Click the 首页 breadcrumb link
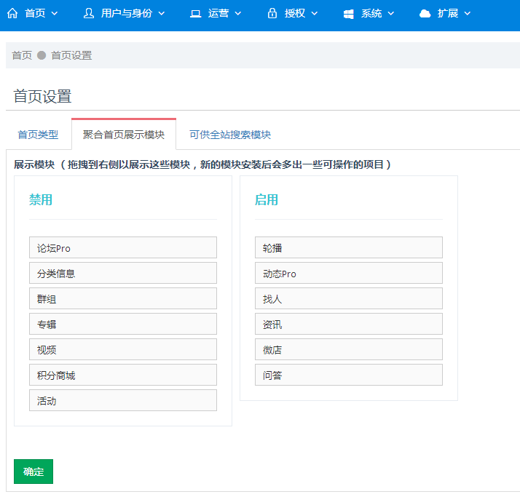 pos(22,55)
